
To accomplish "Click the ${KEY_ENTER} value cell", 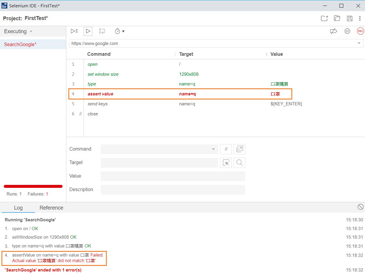I will point(286,104).
